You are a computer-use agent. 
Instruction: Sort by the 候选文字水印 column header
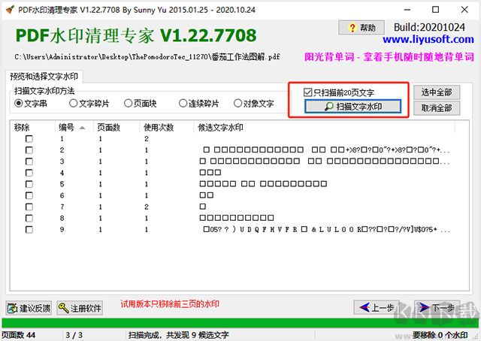(324, 128)
